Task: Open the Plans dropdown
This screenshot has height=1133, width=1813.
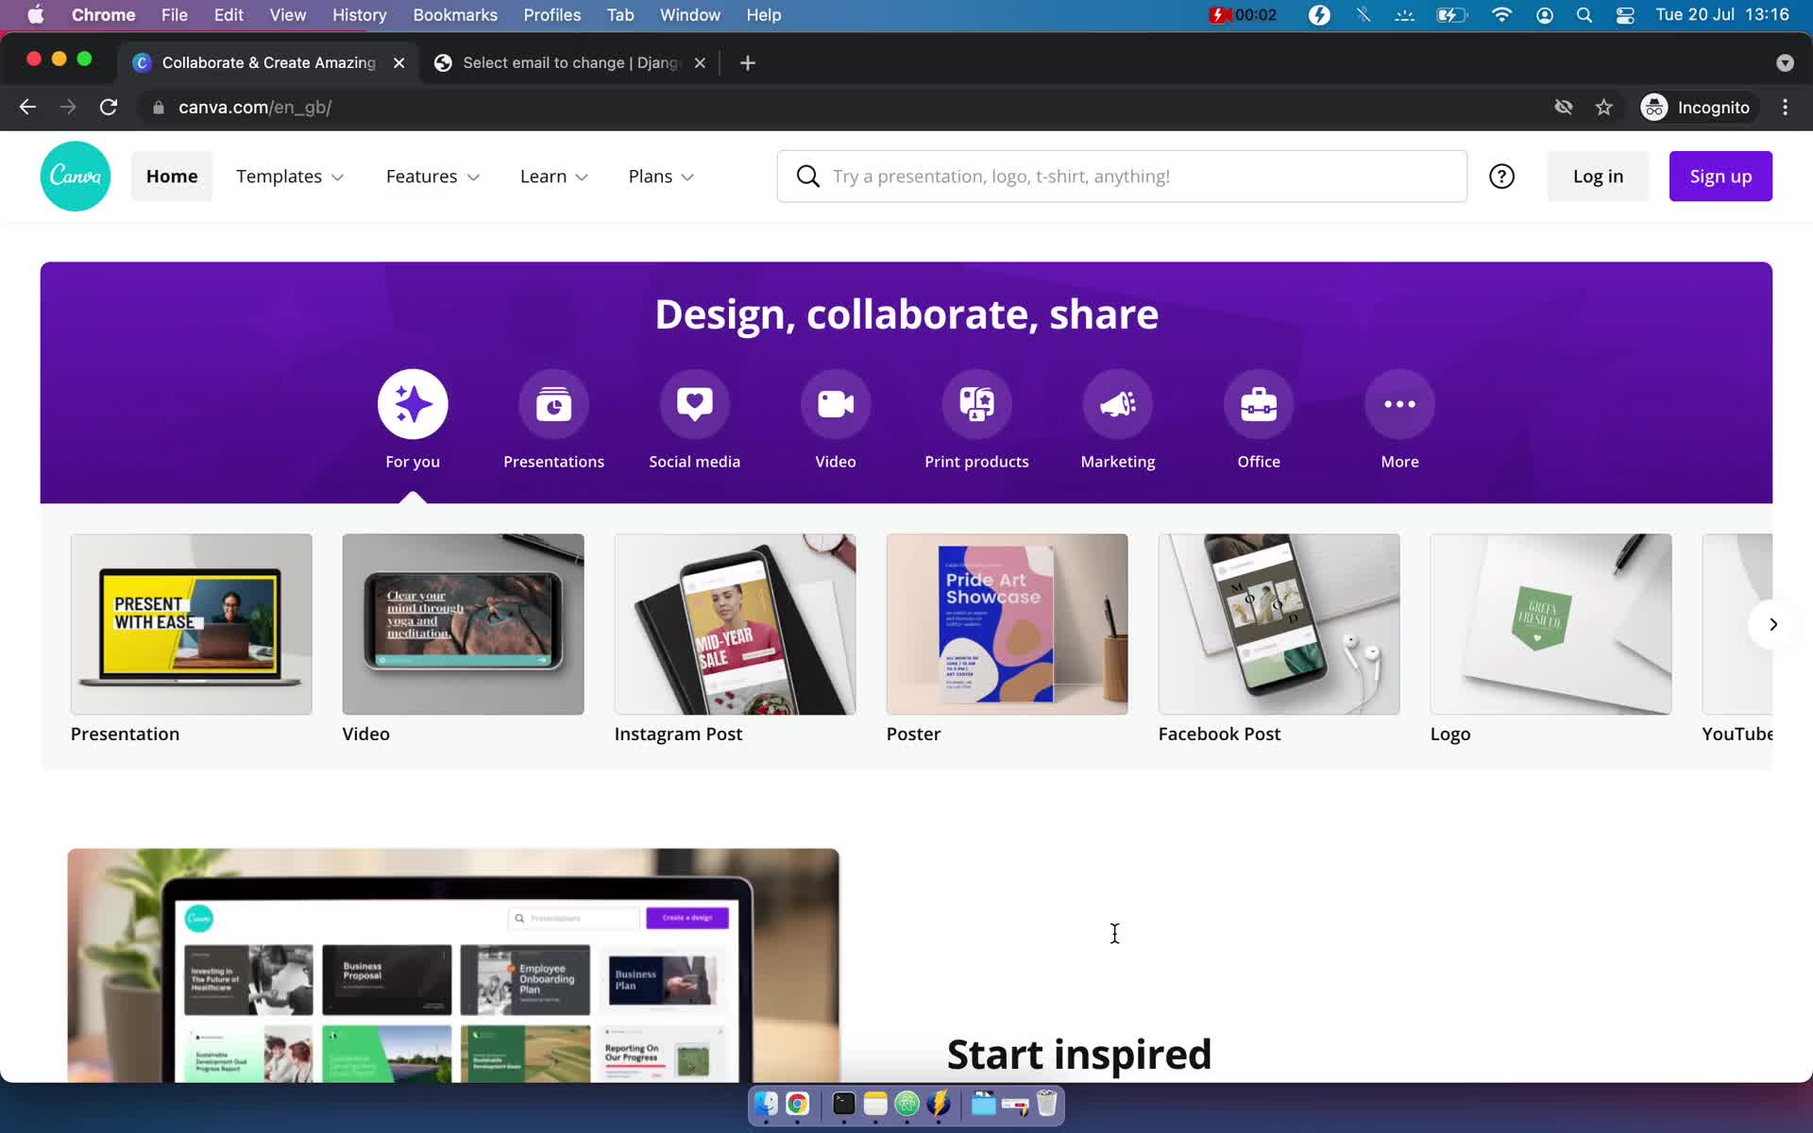Action: coord(660,176)
